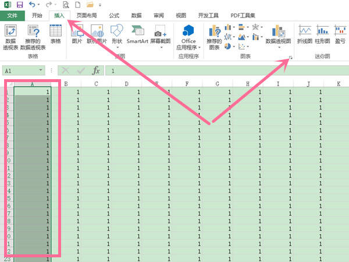Insert a Column sparkline (柱形图)
349x262 pixels.
[x=322, y=34]
